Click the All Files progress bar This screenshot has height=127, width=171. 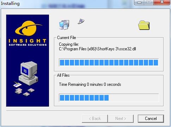109,98
